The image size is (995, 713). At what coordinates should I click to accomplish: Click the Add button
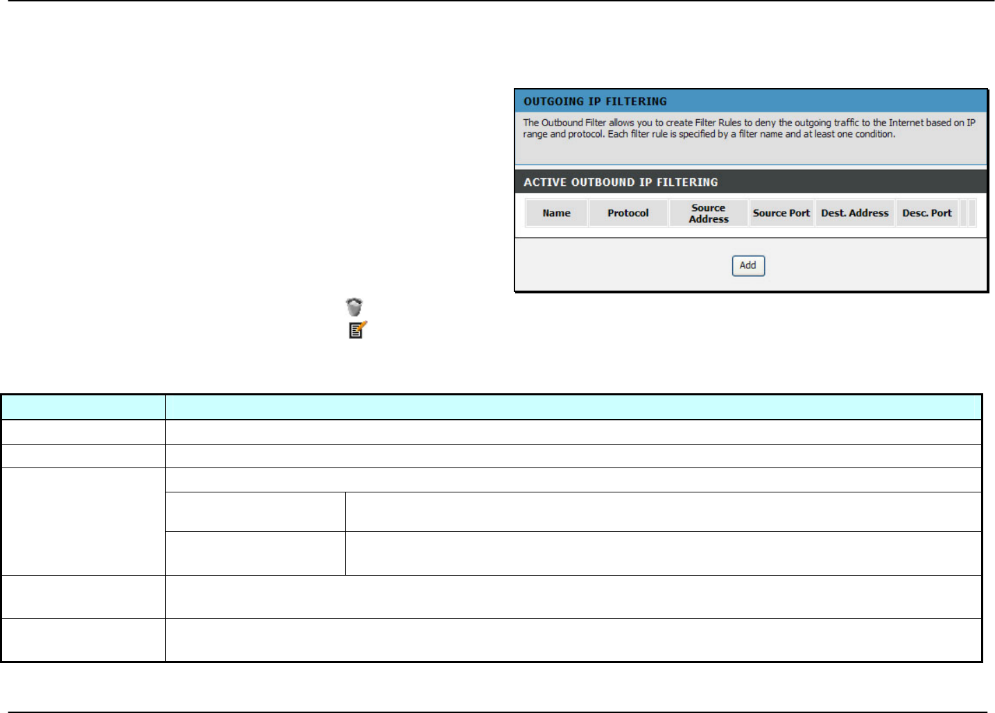click(x=748, y=266)
